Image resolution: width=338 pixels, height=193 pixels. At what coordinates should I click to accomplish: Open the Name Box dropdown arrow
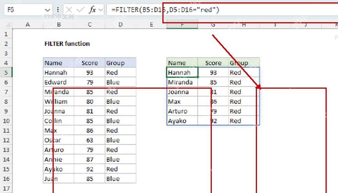[48, 10]
